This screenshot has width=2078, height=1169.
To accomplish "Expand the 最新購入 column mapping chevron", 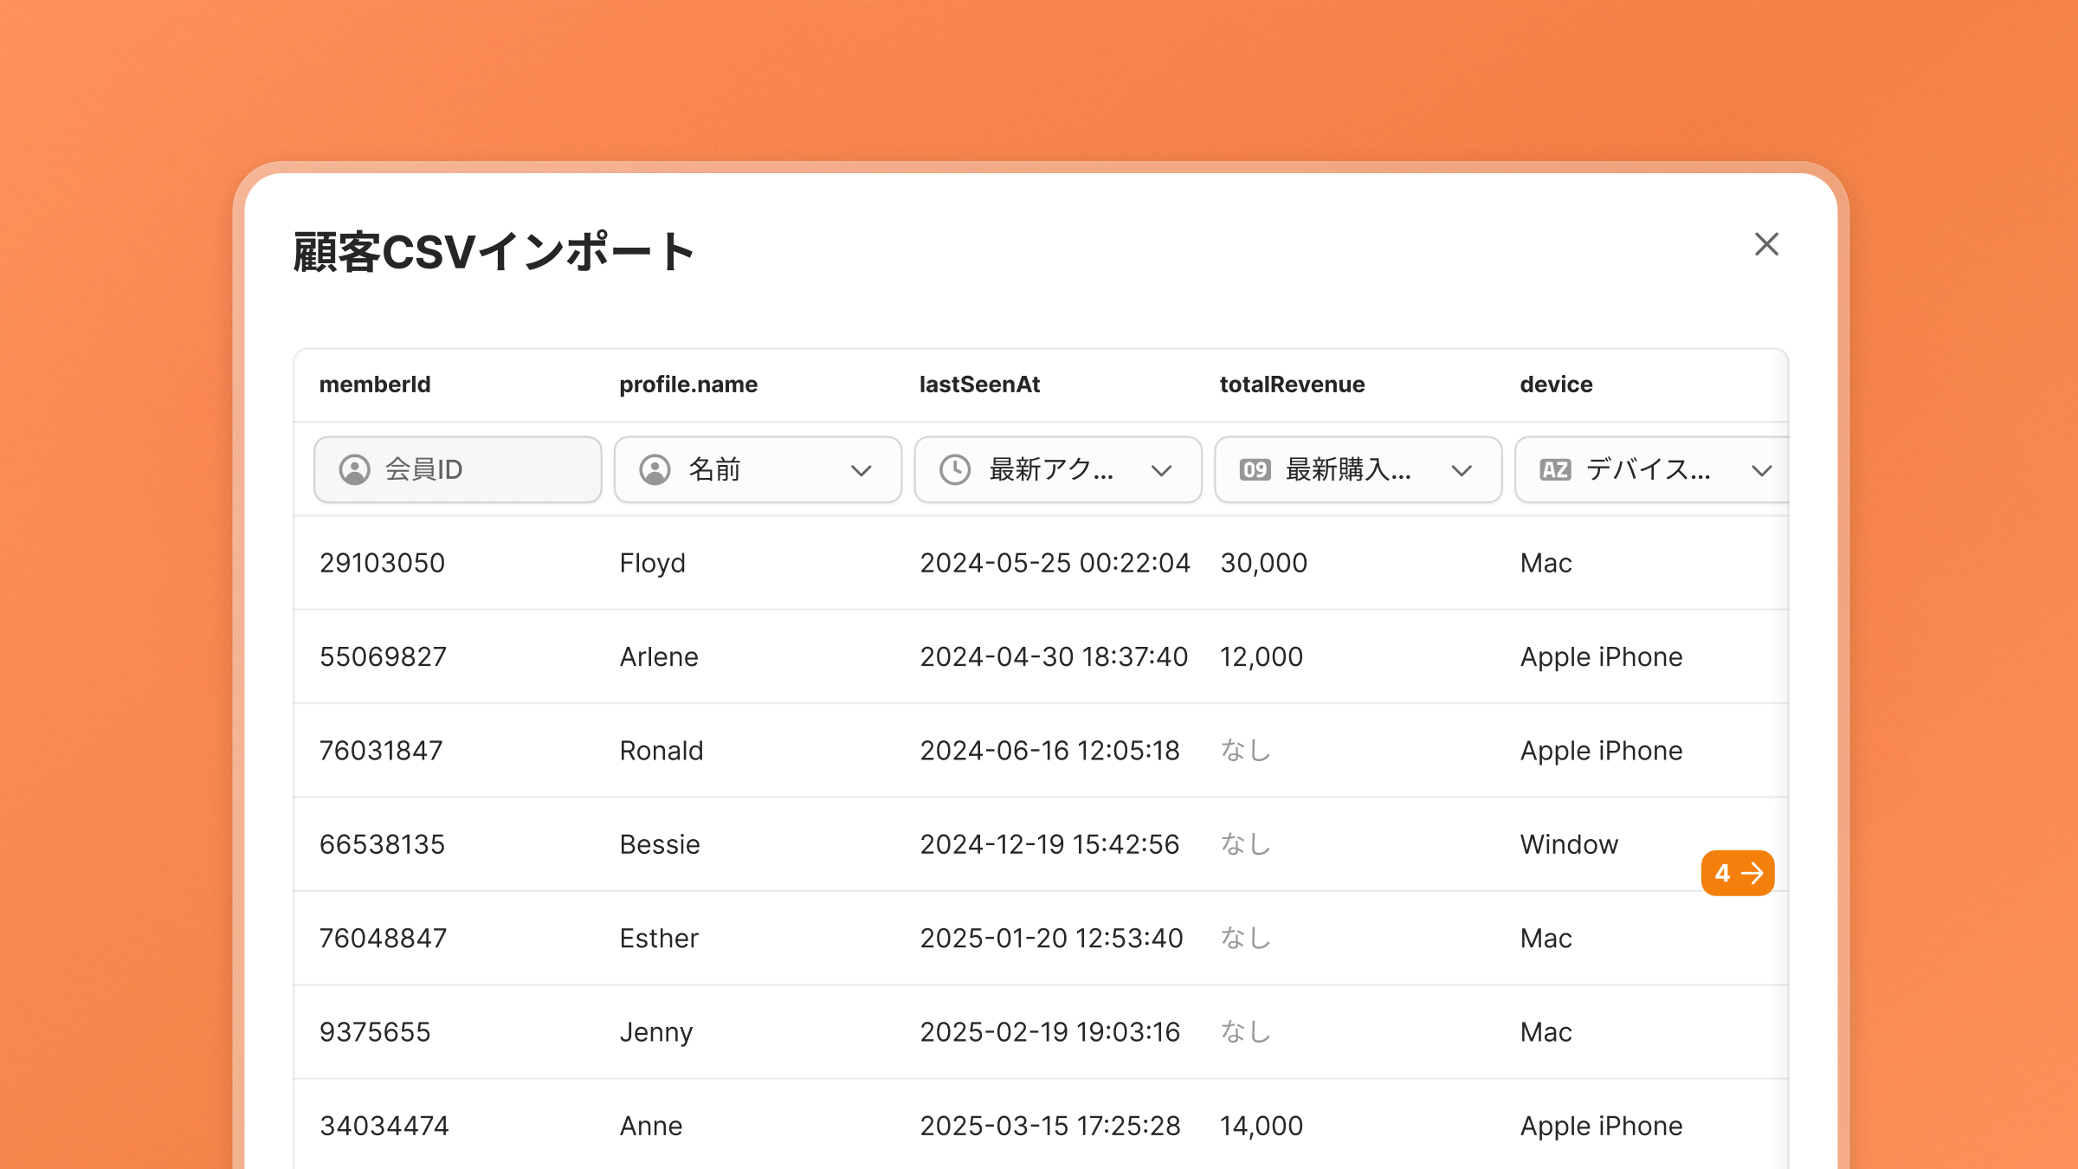I will (x=1462, y=470).
